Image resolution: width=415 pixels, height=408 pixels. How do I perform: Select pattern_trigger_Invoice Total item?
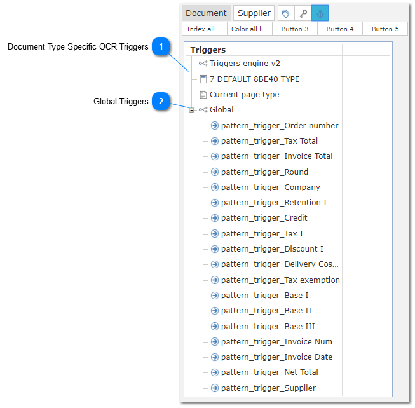tap(276, 156)
